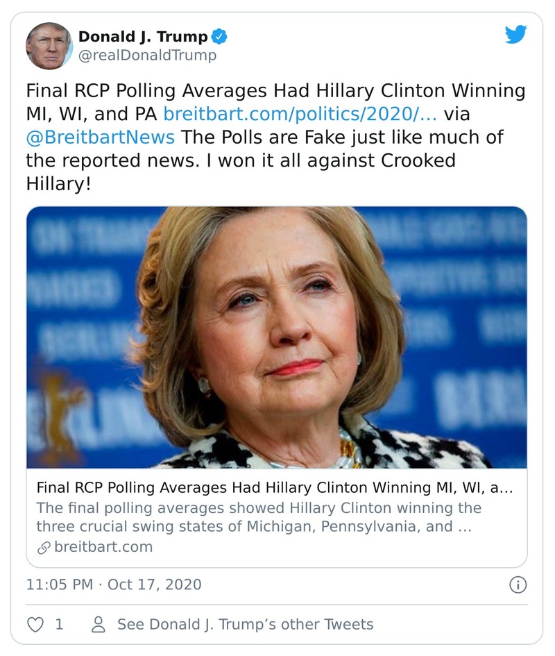555x656 pixels.
Task: Visit the @realDonaldTrump handle
Action: coord(147,56)
